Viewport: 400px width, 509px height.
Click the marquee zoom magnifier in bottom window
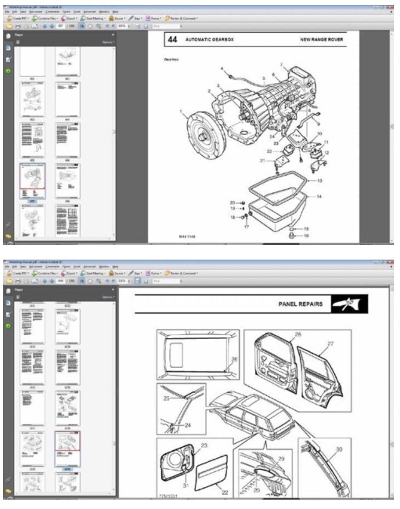[98, 281]
